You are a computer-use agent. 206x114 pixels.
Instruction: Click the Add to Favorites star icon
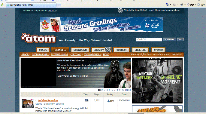pos(2,5)
